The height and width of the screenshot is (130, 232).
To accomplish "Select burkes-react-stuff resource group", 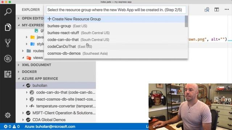I will point(115,33).
